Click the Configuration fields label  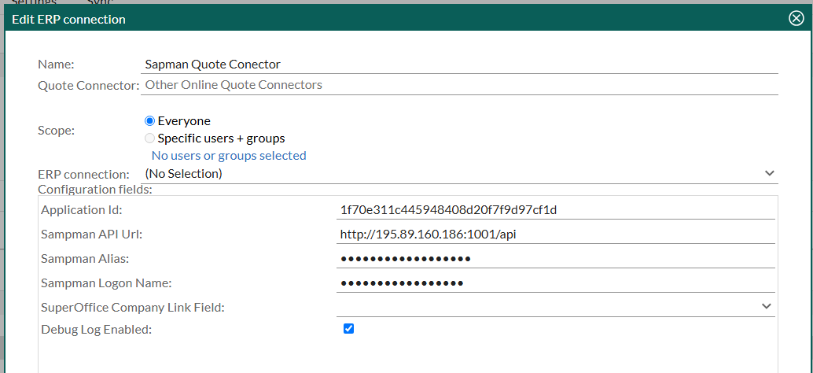(95, 190)
